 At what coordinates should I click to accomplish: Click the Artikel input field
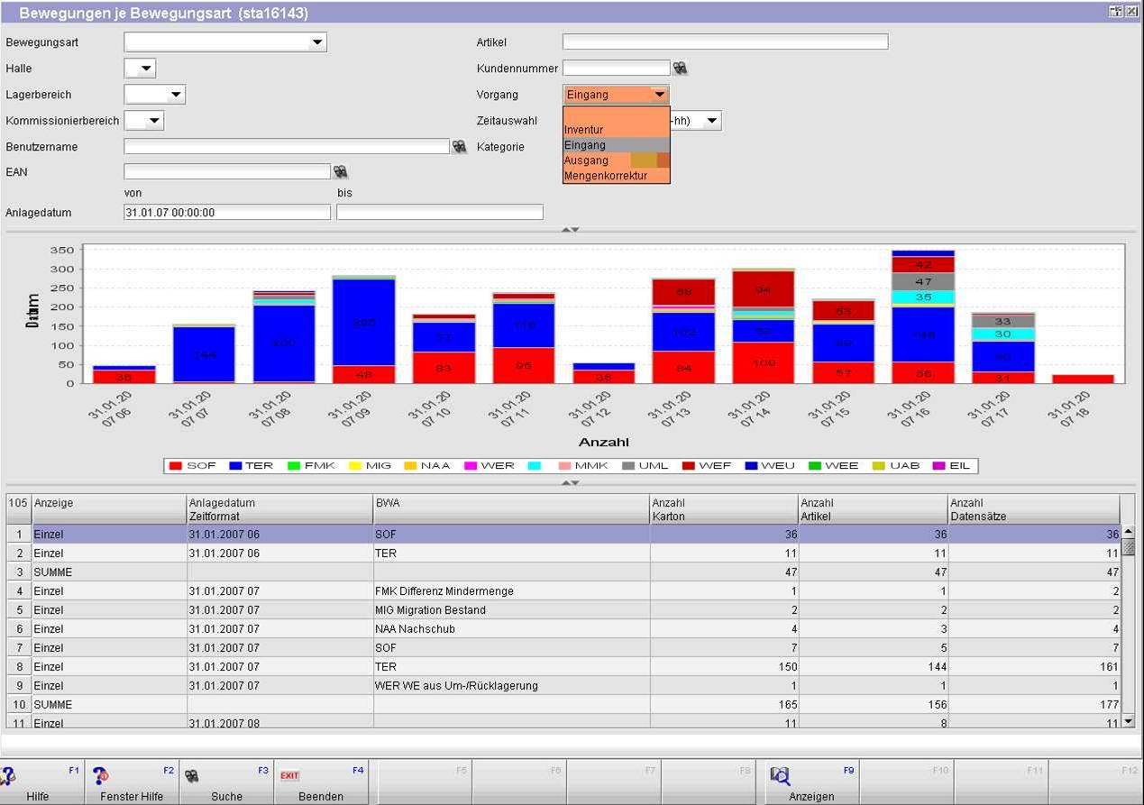coord(725,42)
